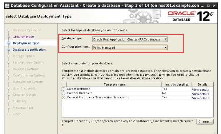Click Database Operation step in sidebar

click(x=27, y=30)
